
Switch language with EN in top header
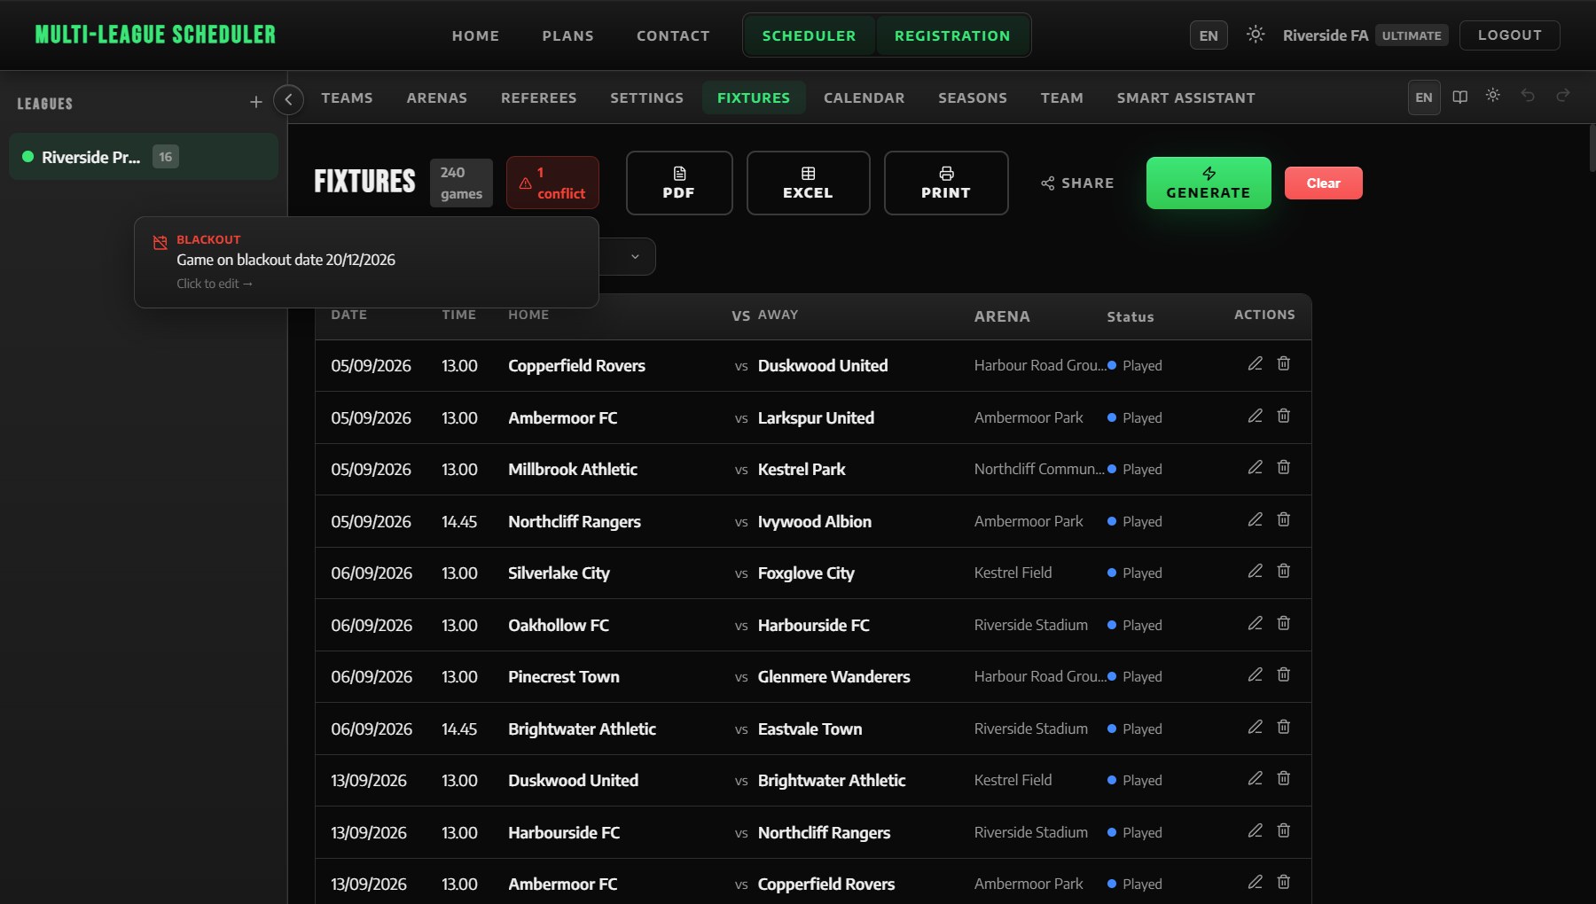(1209, 35)
